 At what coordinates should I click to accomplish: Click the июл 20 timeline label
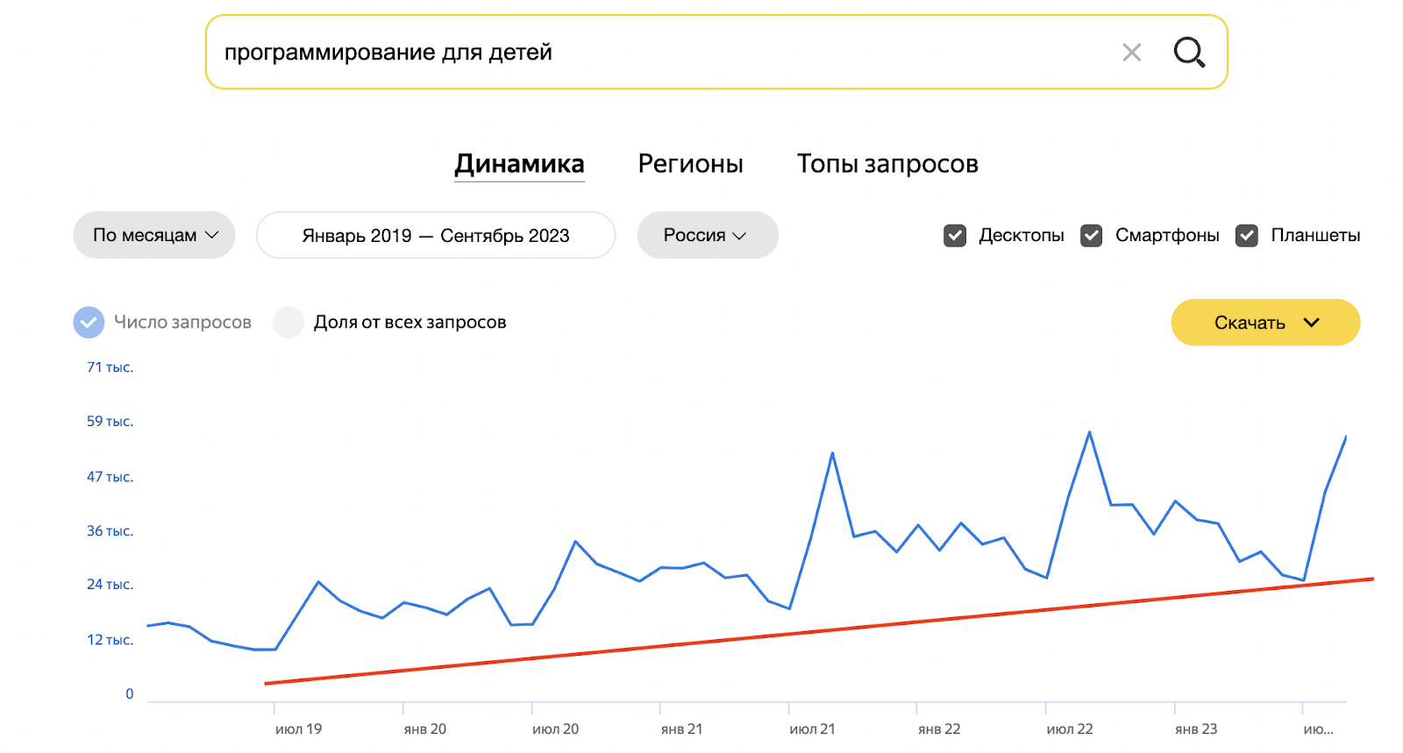pos(555,729)
